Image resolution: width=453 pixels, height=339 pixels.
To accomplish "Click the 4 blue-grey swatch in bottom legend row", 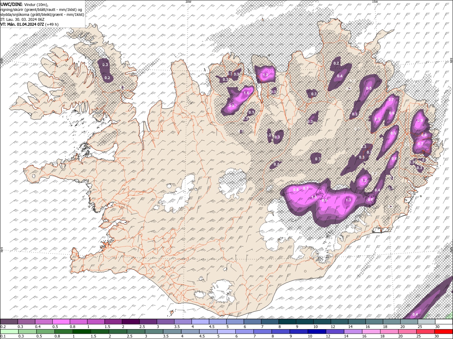I will coord(190,332).
